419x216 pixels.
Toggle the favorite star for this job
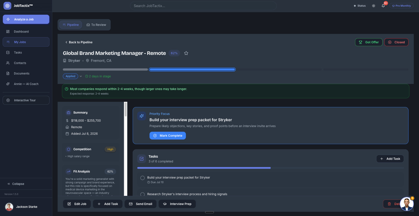click(186, 53)
